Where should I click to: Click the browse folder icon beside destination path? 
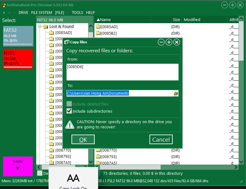(176, 93)
